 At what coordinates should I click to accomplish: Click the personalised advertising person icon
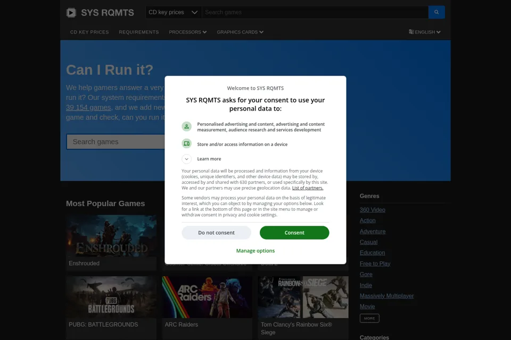[186, 126]
